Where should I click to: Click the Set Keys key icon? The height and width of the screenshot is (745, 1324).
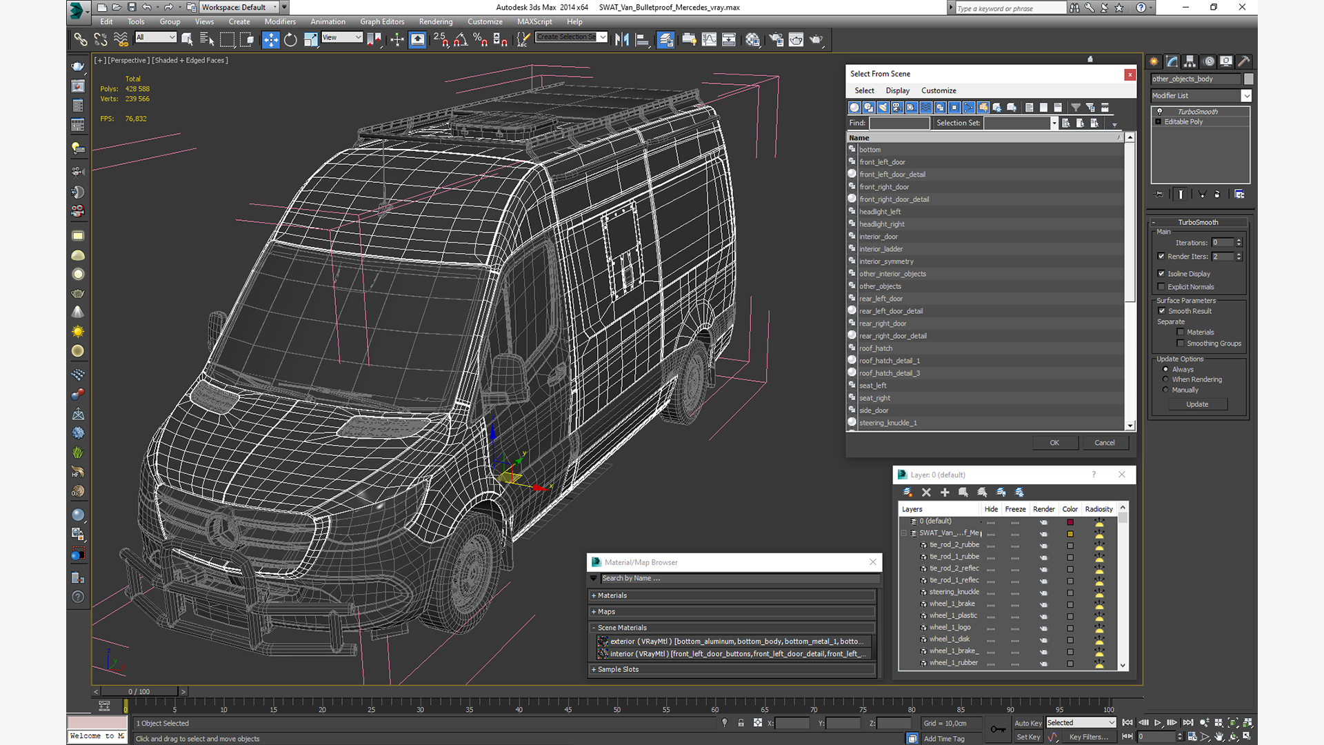click(x=997, y=729)
